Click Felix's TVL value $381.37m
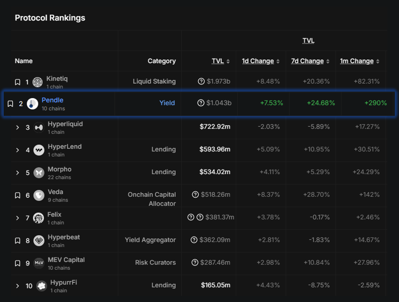Image resolution: width=399 pixels, height=302 pixels. (x=220, y=217)
